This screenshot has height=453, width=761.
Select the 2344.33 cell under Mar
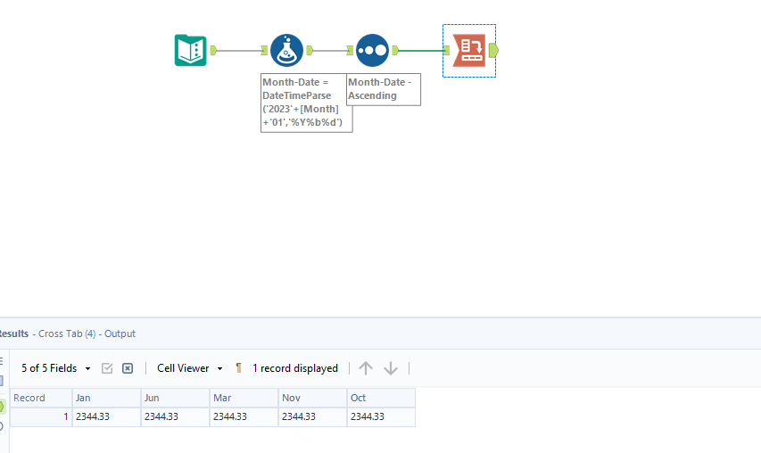point(244,416)
